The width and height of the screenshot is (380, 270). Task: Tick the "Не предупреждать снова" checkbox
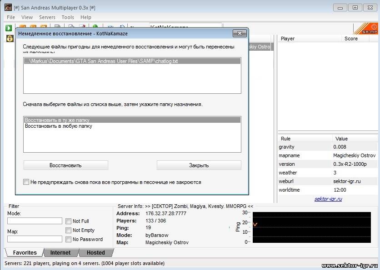coord(26,182)
